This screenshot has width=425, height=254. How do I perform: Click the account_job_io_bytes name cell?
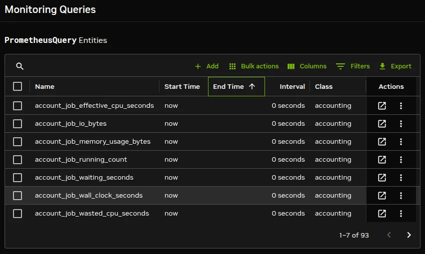(x=70, y=124)
